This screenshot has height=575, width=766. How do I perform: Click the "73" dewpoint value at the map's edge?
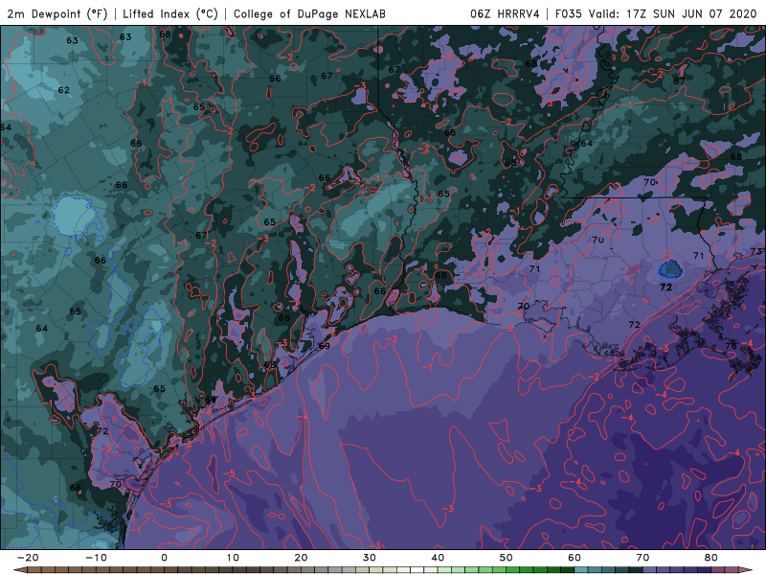point(755,251)
